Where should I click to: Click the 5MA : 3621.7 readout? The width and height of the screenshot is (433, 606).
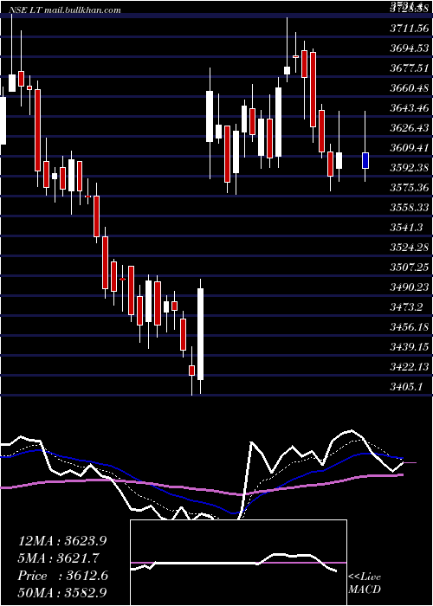coord(58,558)
